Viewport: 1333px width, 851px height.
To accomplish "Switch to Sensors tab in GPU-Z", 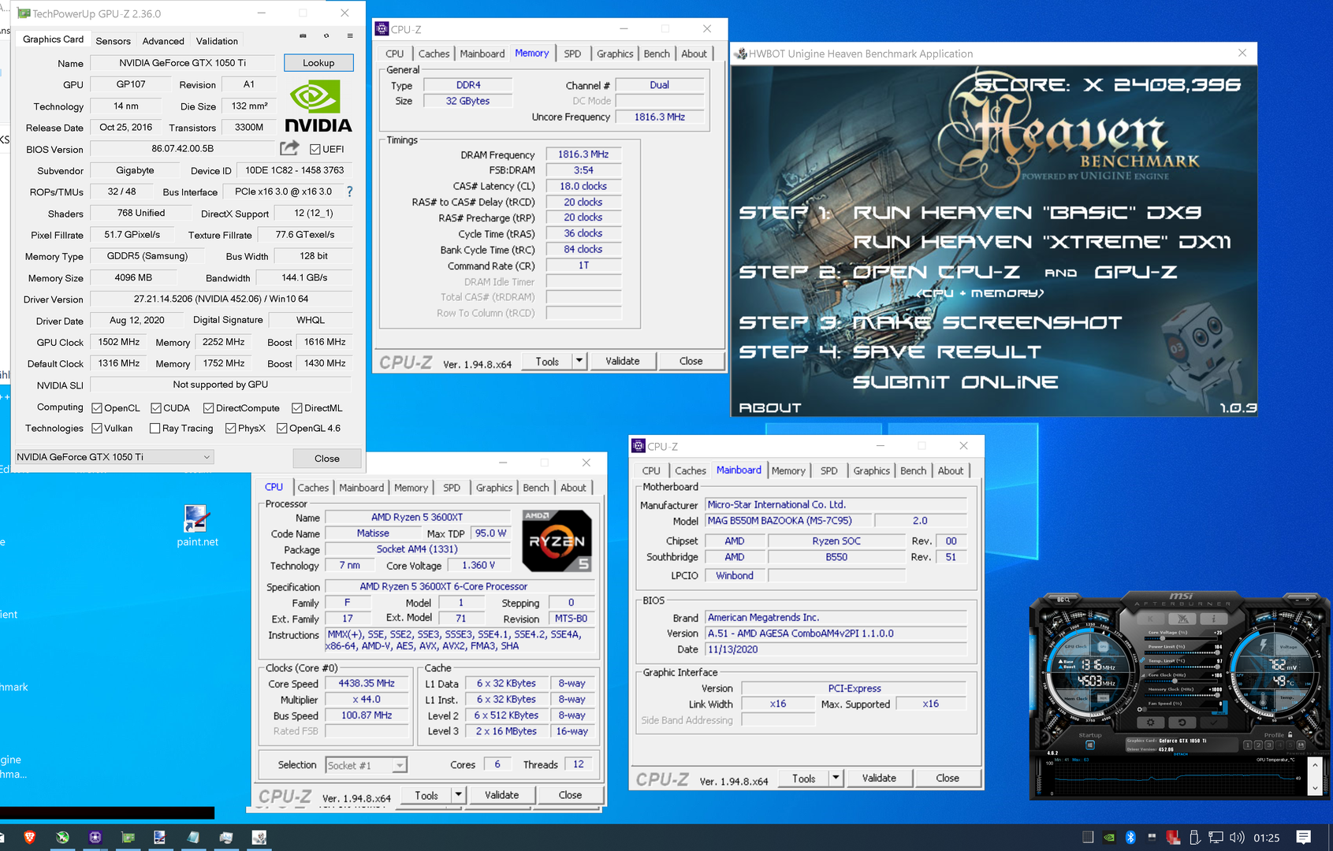I will click(113, 41).
